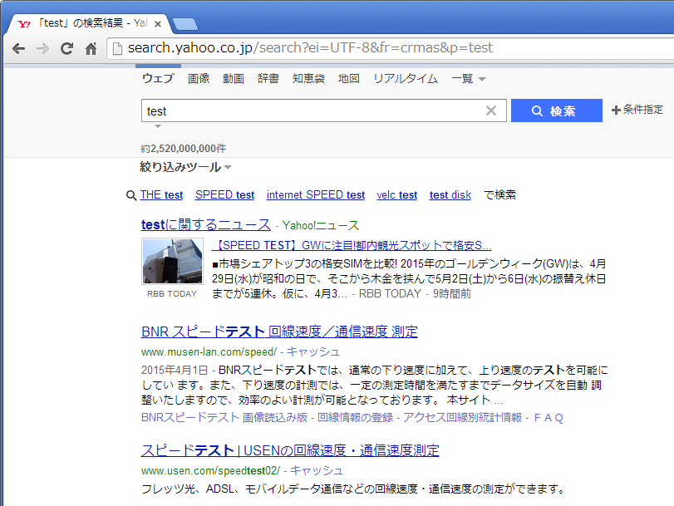Switch to the 動画 search tab
Viewport: 674px width, 506px height.
tap(234, 78)
